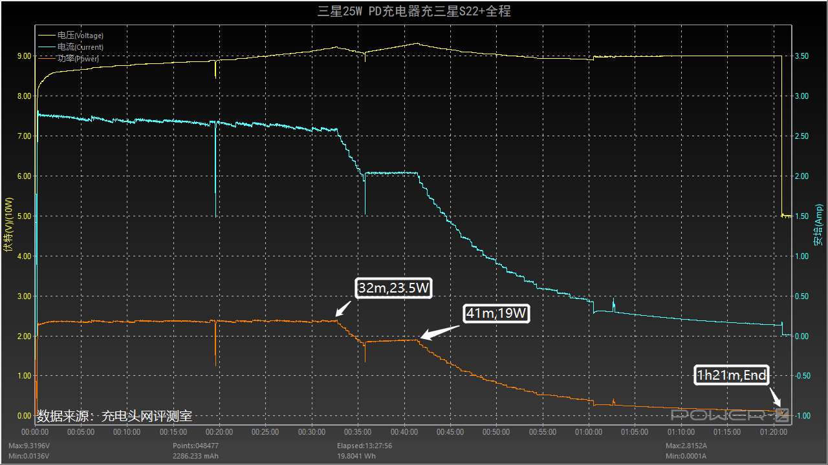Click the 01:10:00 time axis label

[x=681, y=432]
